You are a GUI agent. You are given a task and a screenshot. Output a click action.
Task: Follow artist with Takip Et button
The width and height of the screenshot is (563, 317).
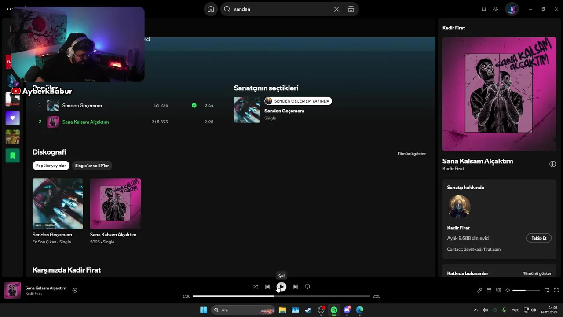[x=539, y=238]
